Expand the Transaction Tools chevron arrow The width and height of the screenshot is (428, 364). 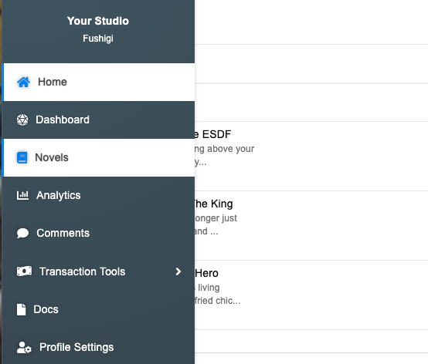tap(178, 271)
